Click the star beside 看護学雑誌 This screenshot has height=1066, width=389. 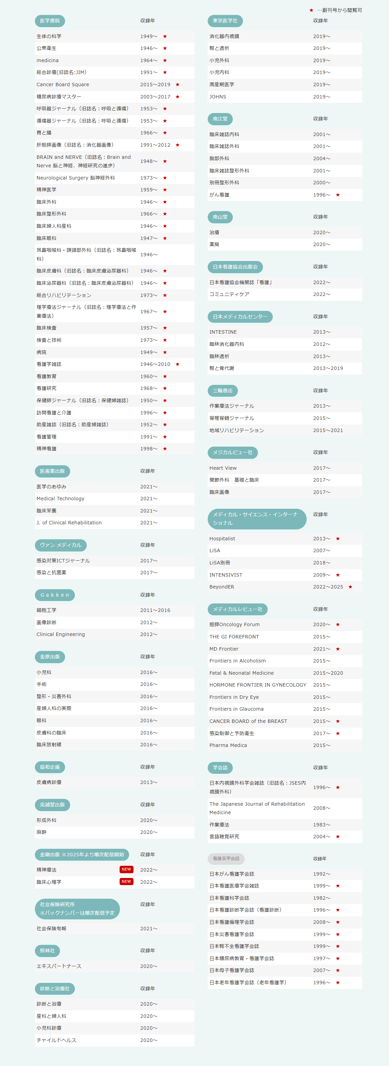177,364
